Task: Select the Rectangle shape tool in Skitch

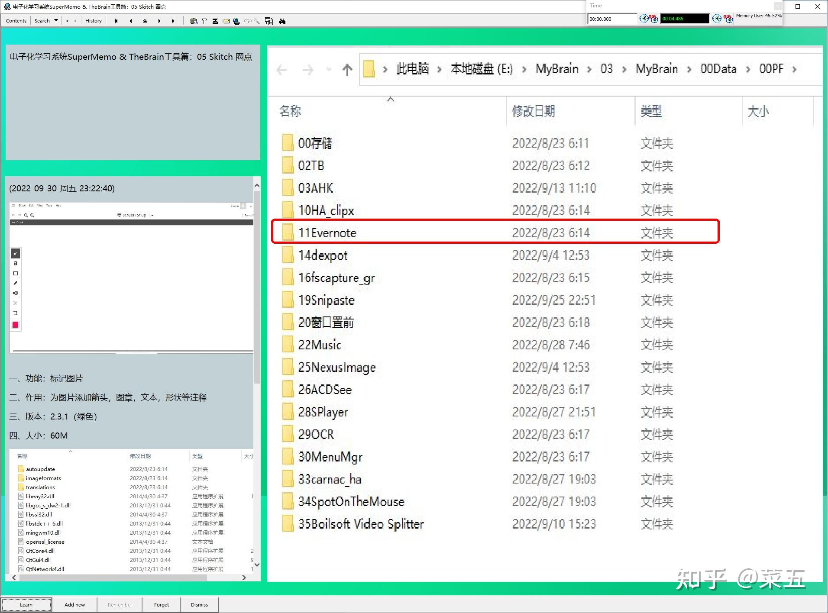Action: tap(16, 274)
